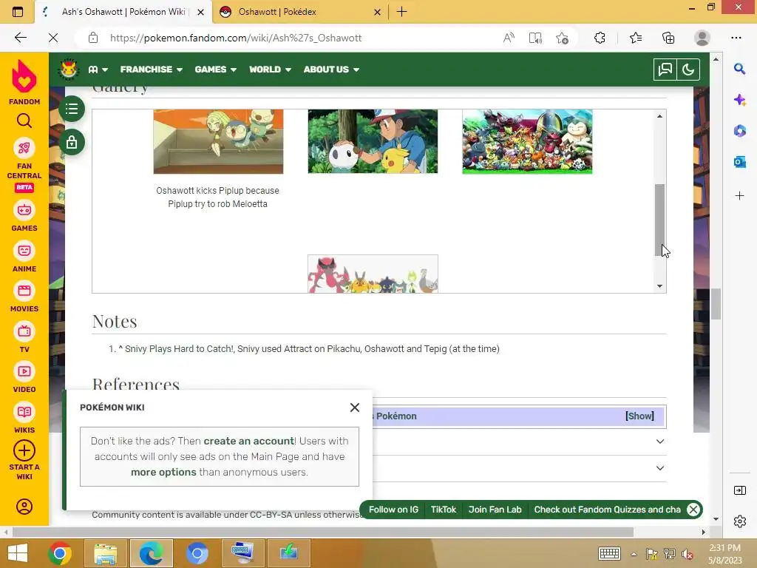757x568 pixels.
Task: Open Outlook icon in Edge sidebar
Action: click(739, 162)
